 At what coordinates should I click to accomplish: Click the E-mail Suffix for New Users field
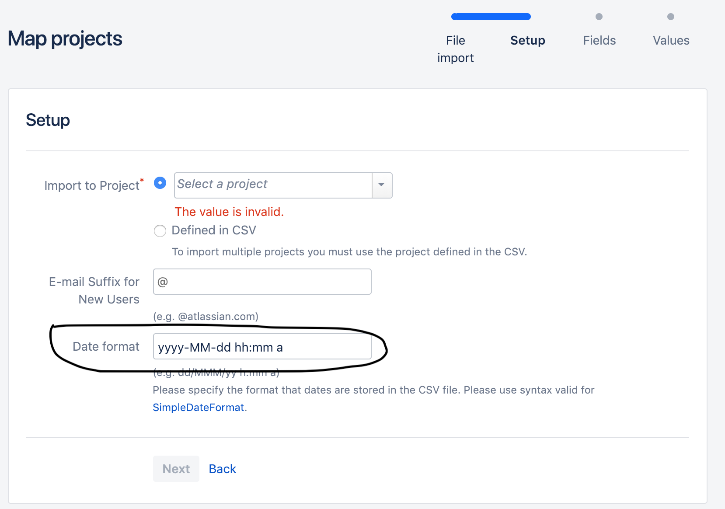(x=262, y=282)
